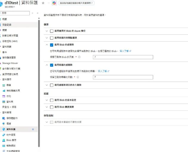Click the sidebar search box
Image resolution: width=188 pixels, height=152 pixels.
pos(15,13)
